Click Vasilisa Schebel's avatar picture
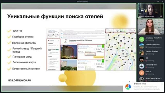The image size is (165, 93). (142, 53)
